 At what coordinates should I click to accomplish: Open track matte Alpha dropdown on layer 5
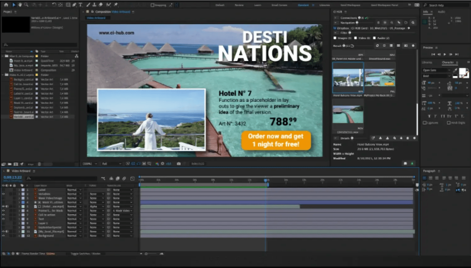(x=97, y=206)
